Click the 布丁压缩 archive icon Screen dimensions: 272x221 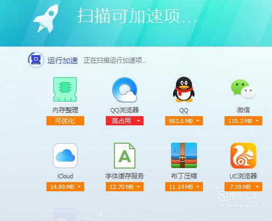[x=184, y=156]
